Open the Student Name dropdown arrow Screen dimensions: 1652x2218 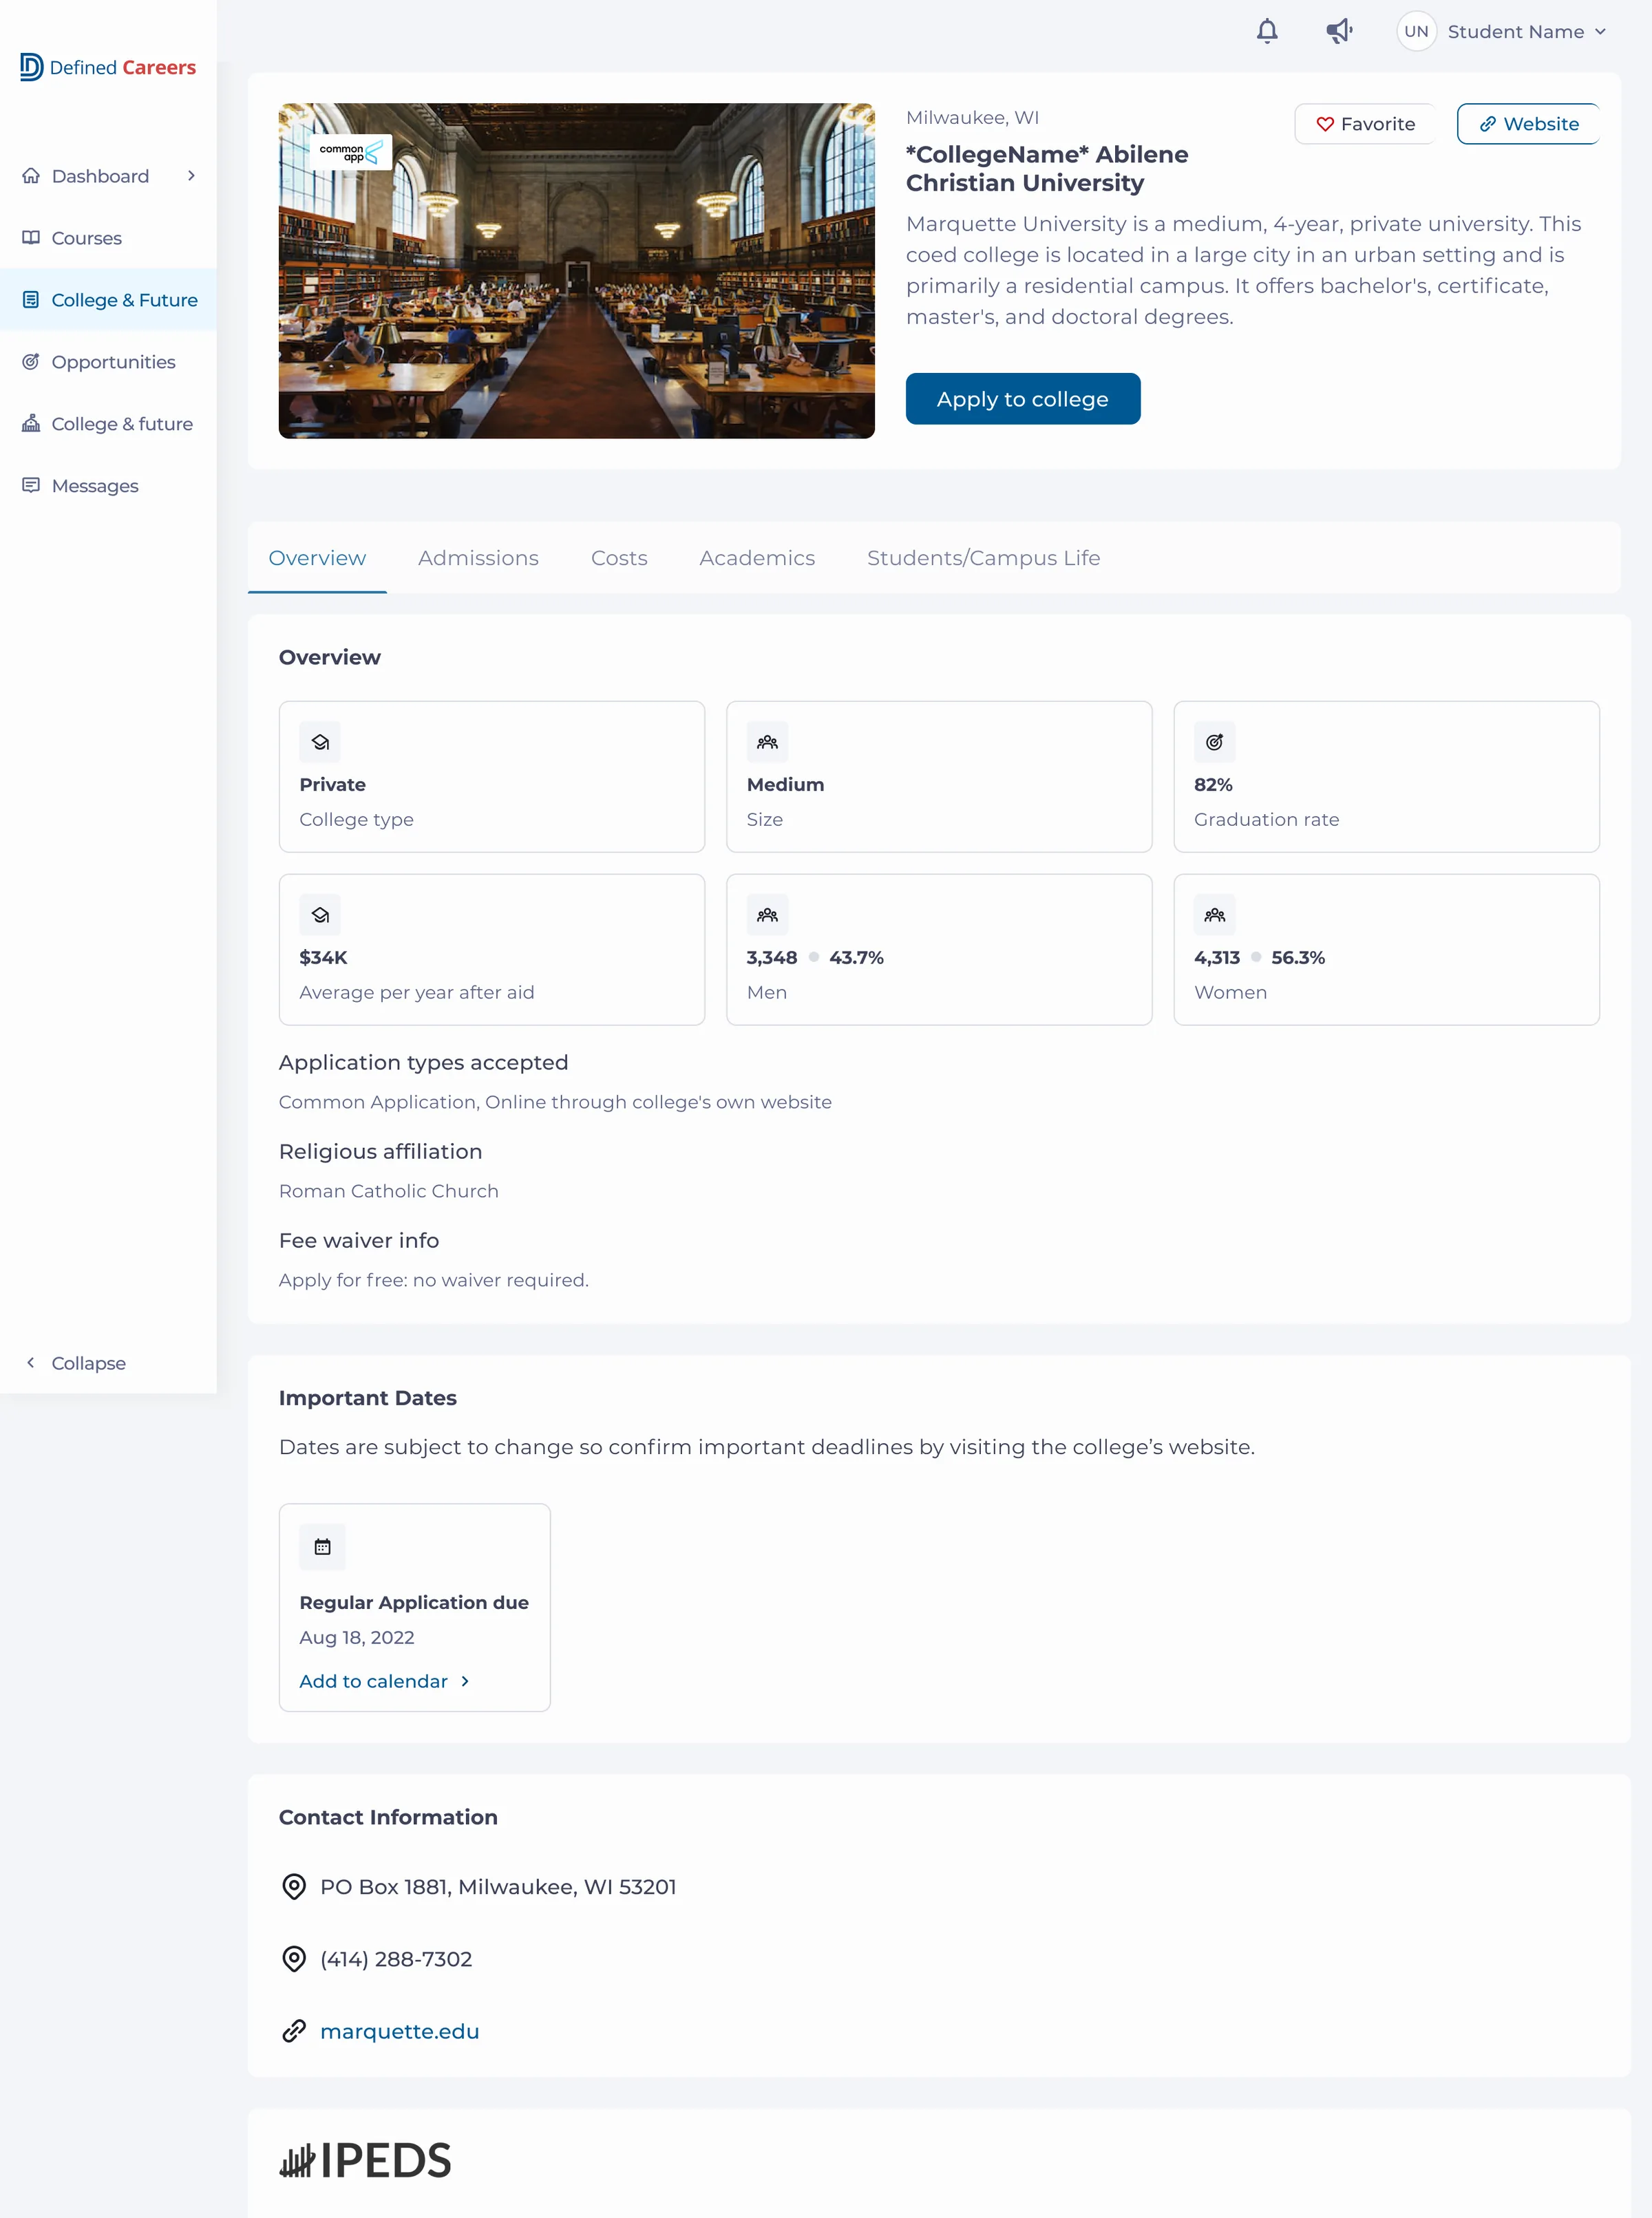(1600, 32)
